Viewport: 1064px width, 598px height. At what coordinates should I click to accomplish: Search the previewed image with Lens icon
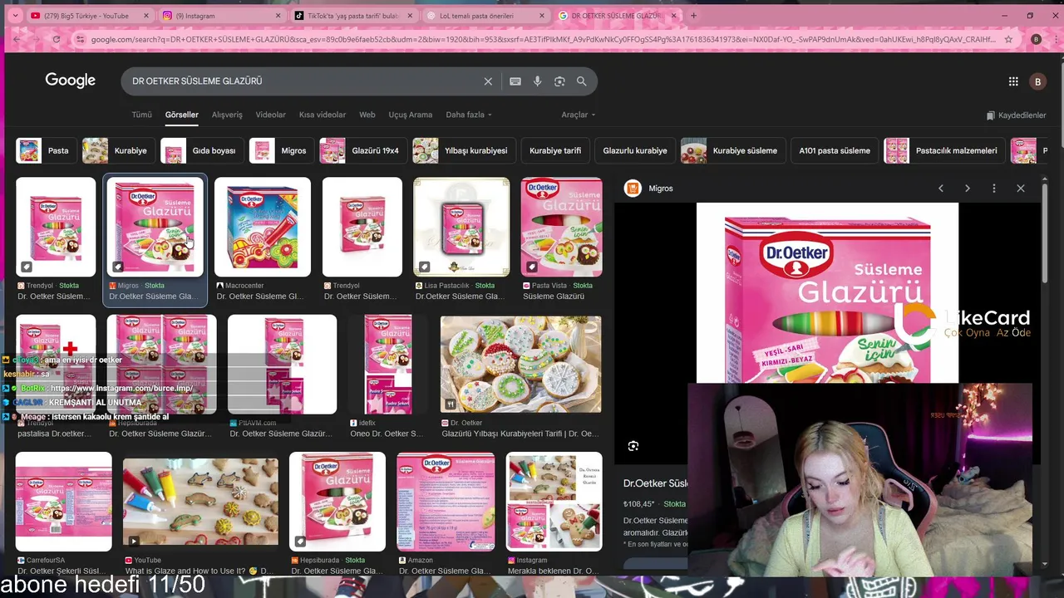click(x=633, y=446)
